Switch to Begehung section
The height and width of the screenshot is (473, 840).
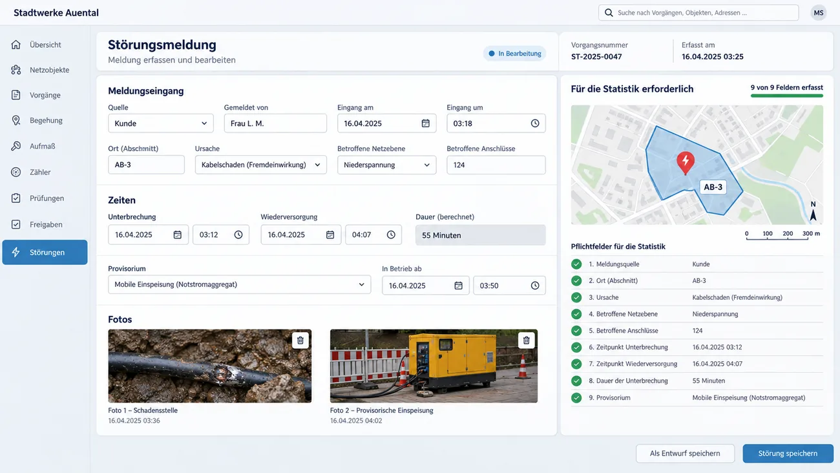click(45, 121)
